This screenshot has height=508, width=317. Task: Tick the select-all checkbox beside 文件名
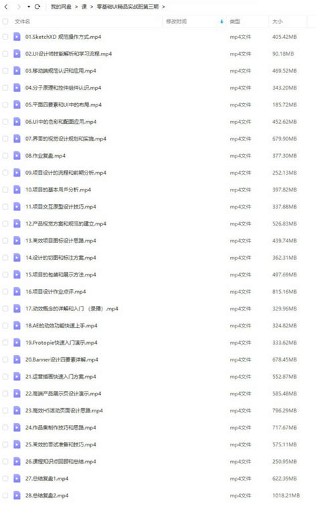coord(5,21)
